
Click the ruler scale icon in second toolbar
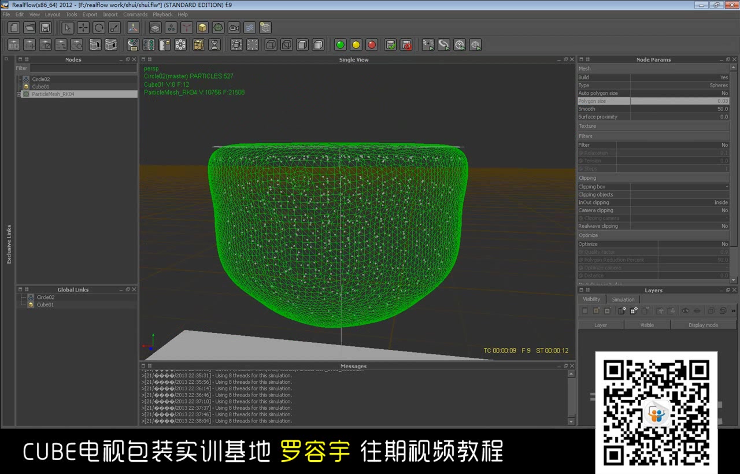coord(165,45)
